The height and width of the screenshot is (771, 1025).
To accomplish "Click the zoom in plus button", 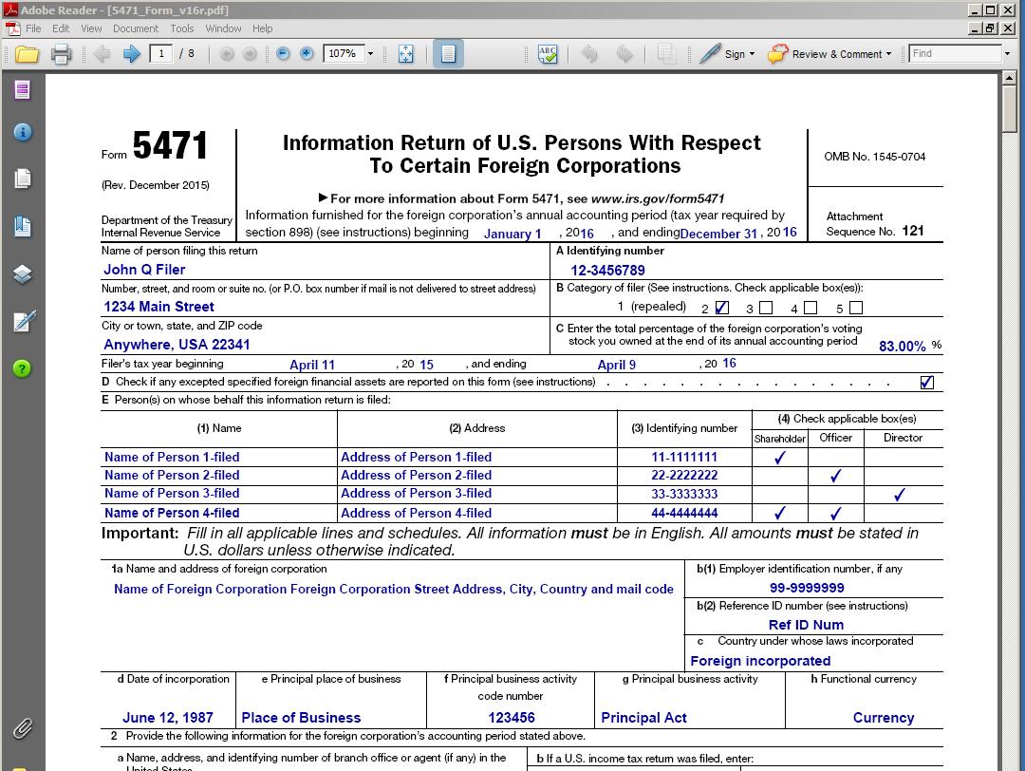I will 307,53.
